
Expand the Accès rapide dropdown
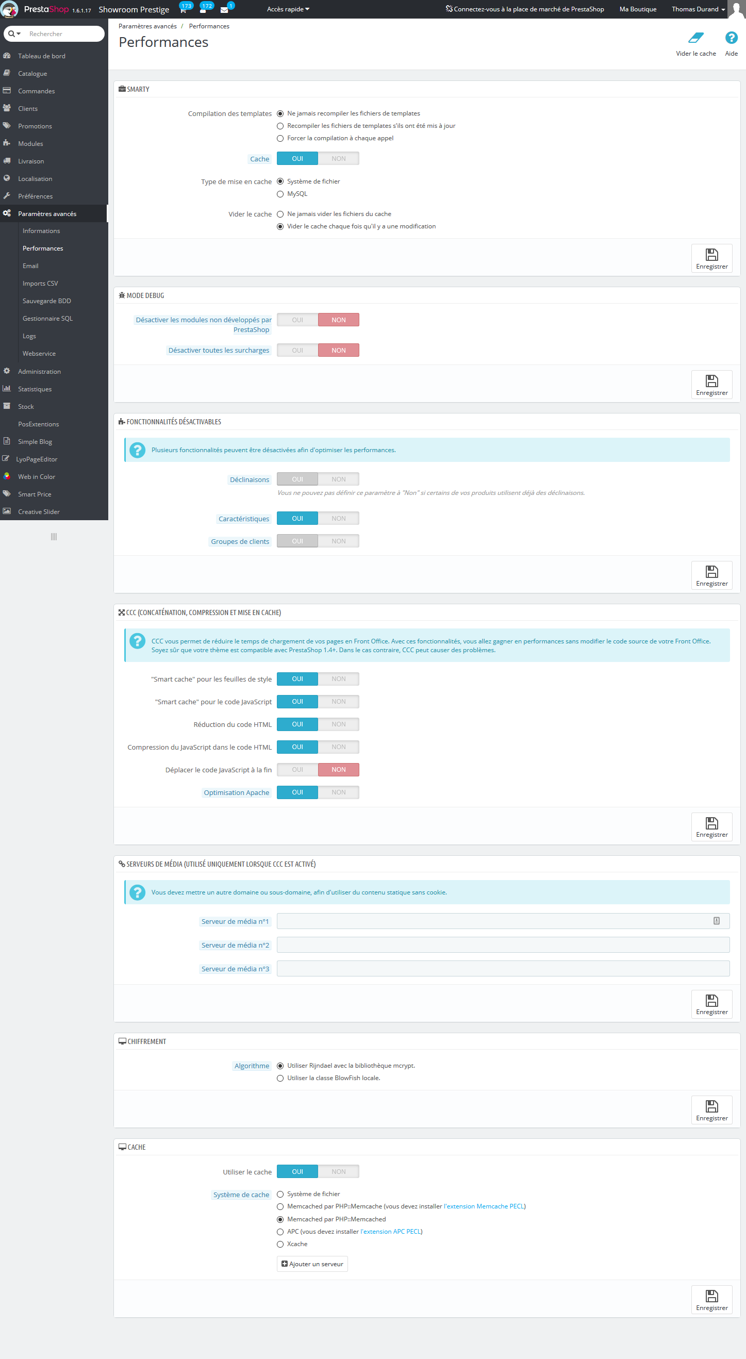click(288, 9)
